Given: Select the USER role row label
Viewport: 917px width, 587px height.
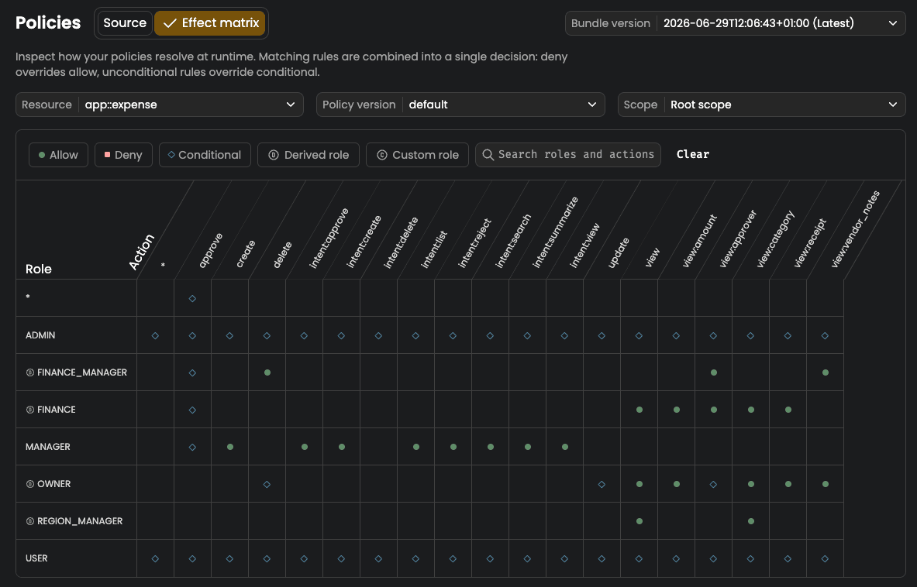Looking at the screenshot, I should 36,558.
